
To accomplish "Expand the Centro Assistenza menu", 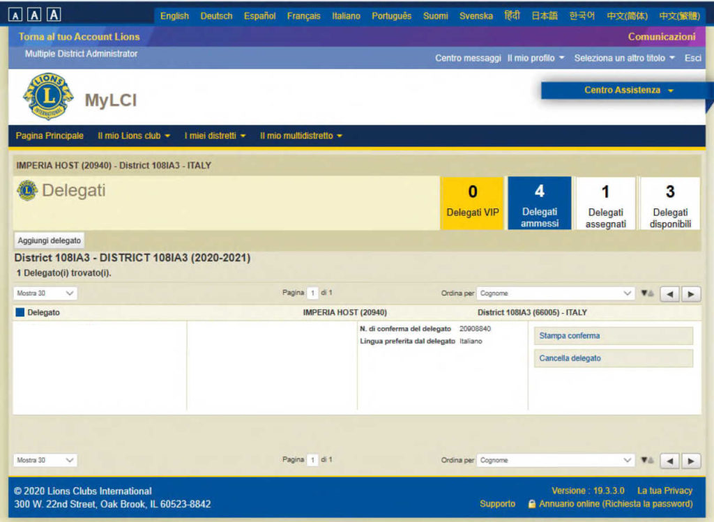I will pyautogui.click(x=628, y=90).
